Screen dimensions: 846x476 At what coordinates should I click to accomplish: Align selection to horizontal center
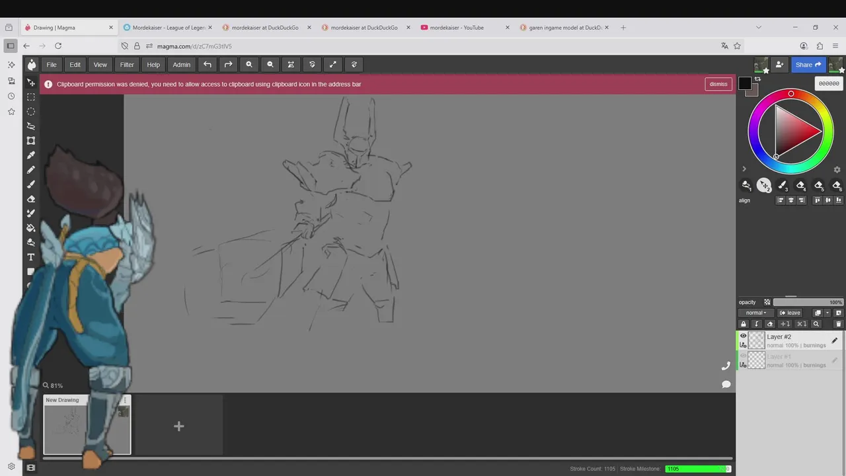[791, 200]
